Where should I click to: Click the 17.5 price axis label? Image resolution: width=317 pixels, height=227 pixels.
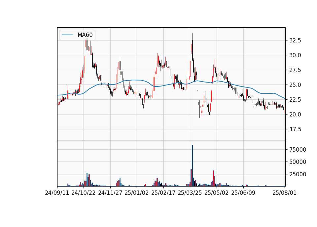click(295, 129)
